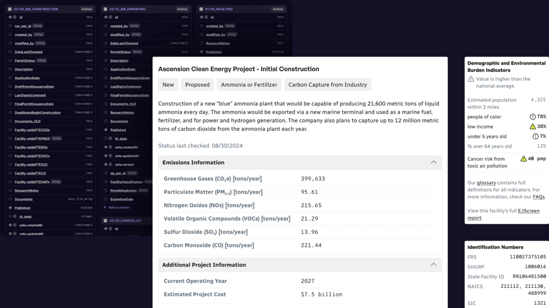The width and height of the screenshot is (549, 308).
Task: Click the 03-02_CARBON_UIC table grid icon
Action: coord(106,220)
